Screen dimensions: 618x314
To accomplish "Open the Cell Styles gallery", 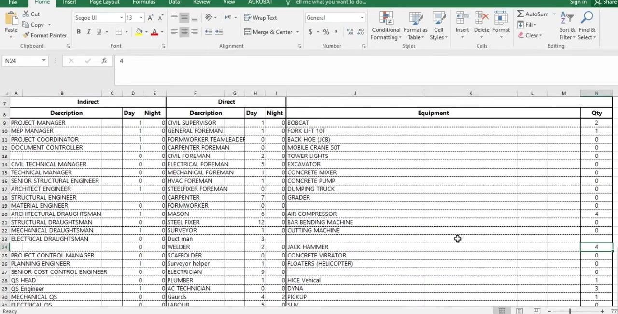I will 438,18.
